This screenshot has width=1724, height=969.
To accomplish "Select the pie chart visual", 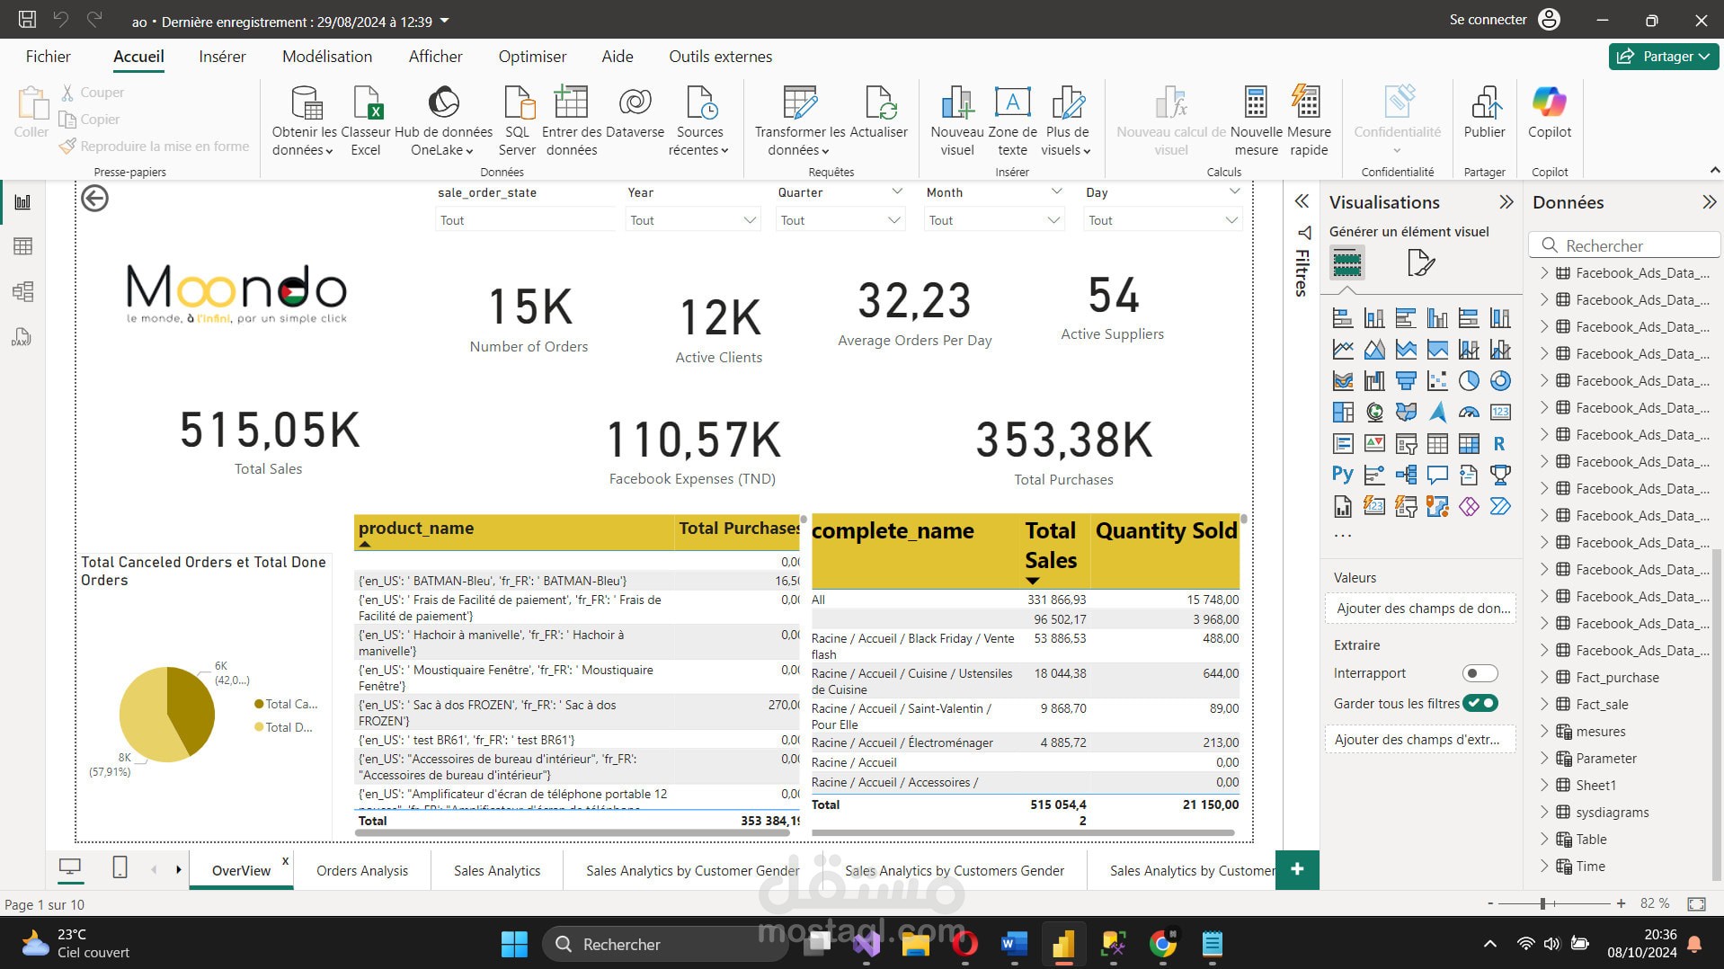I will pos(1469,381).
